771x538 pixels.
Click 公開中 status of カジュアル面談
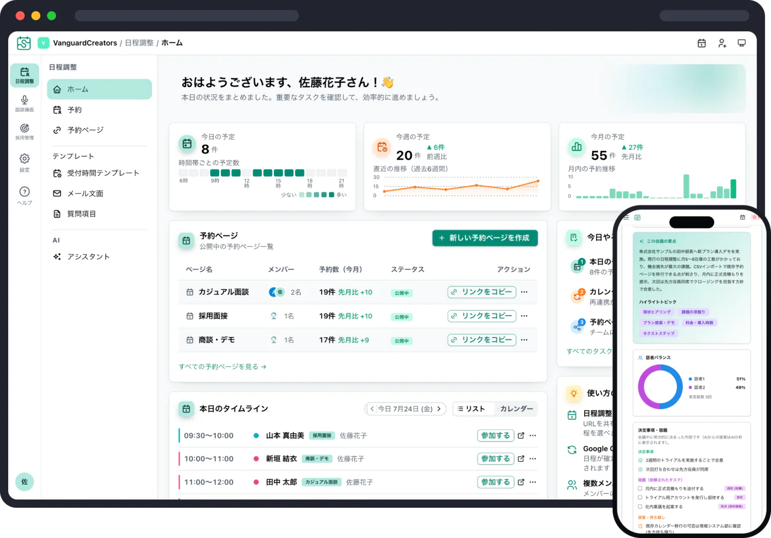pos(401,293)
